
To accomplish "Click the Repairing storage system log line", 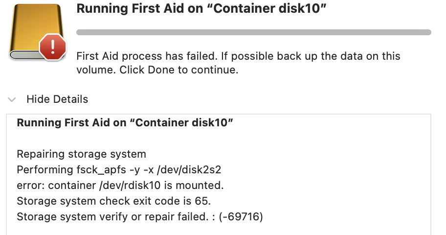I will pyautogui.click(x=81, y=154).
